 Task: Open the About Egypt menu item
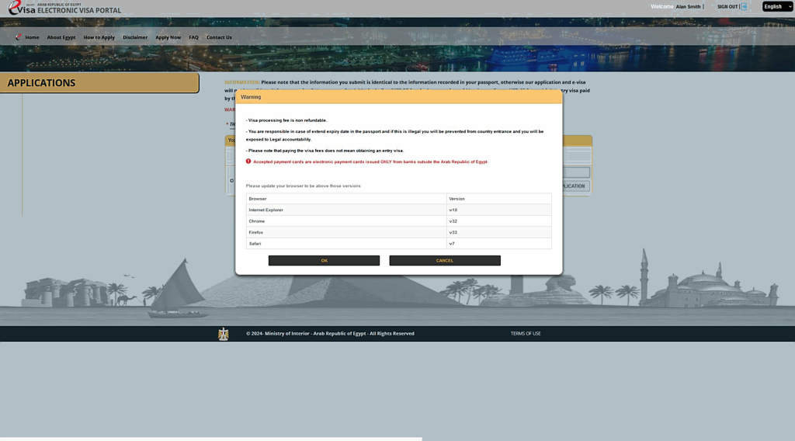[61, 37]
